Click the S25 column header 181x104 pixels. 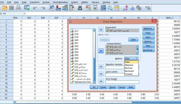pyautogui.click(x=29, y=18)
